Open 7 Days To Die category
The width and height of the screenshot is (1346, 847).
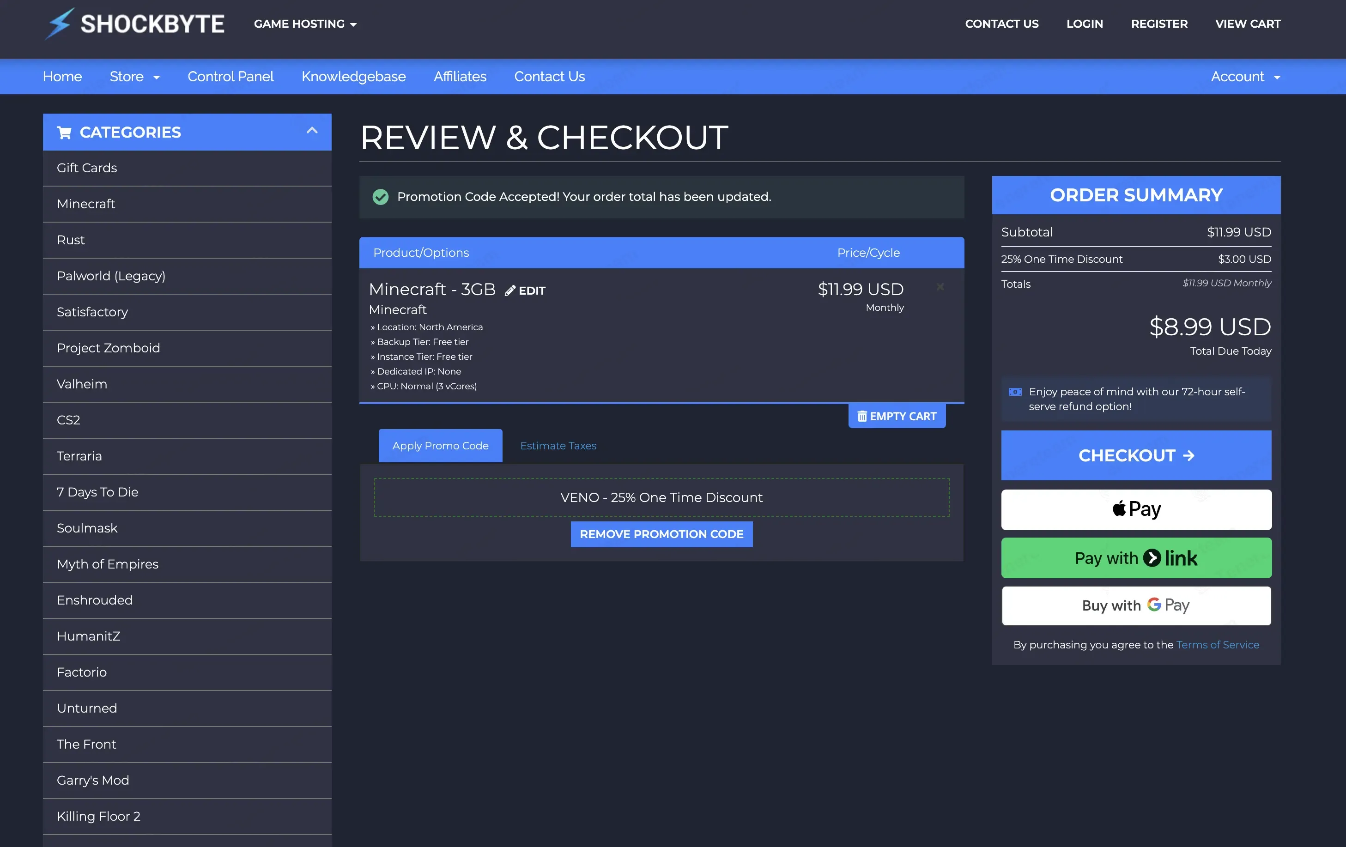pyautogui.click(x=187, y=492)
